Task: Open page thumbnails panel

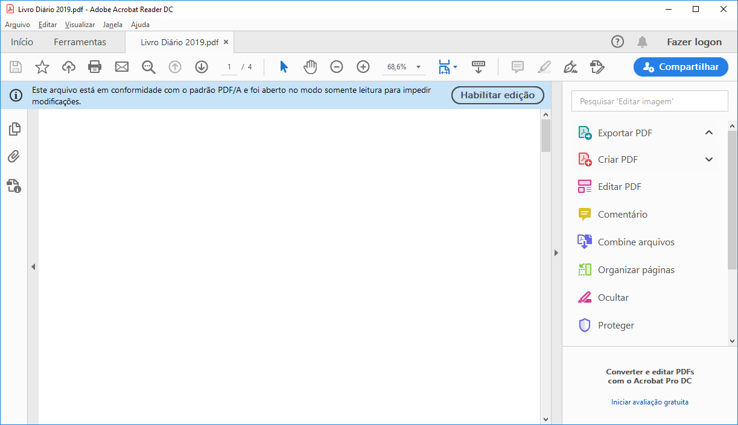Action: click(x=14, y=129)
